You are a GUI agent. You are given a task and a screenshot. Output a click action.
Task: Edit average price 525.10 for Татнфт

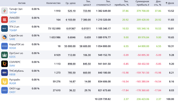(x=71, y=11)
